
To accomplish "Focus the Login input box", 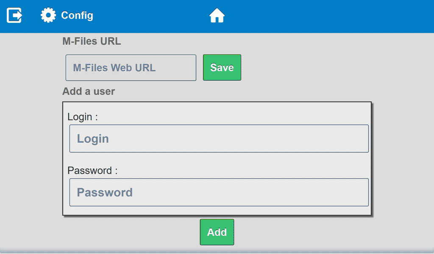I will click(x=219, y=138).
